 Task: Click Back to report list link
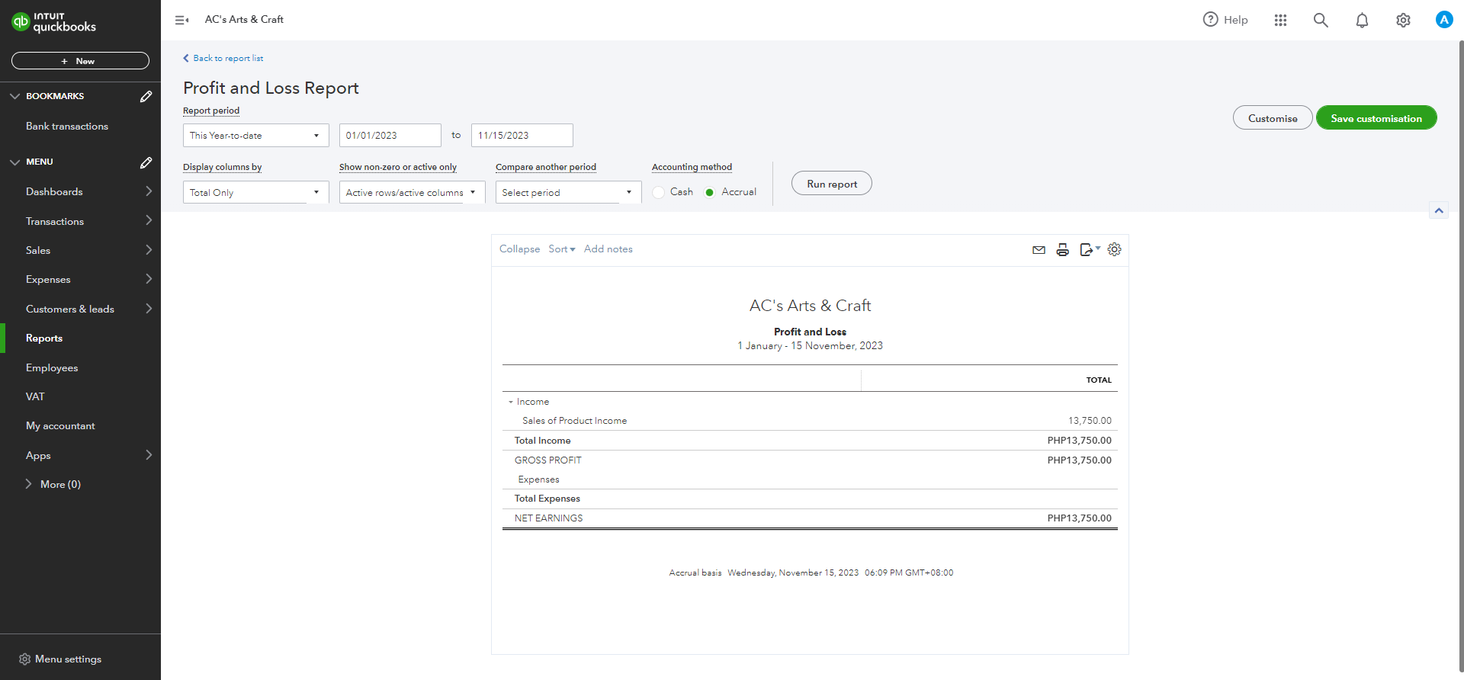click(x=228, y=58)
